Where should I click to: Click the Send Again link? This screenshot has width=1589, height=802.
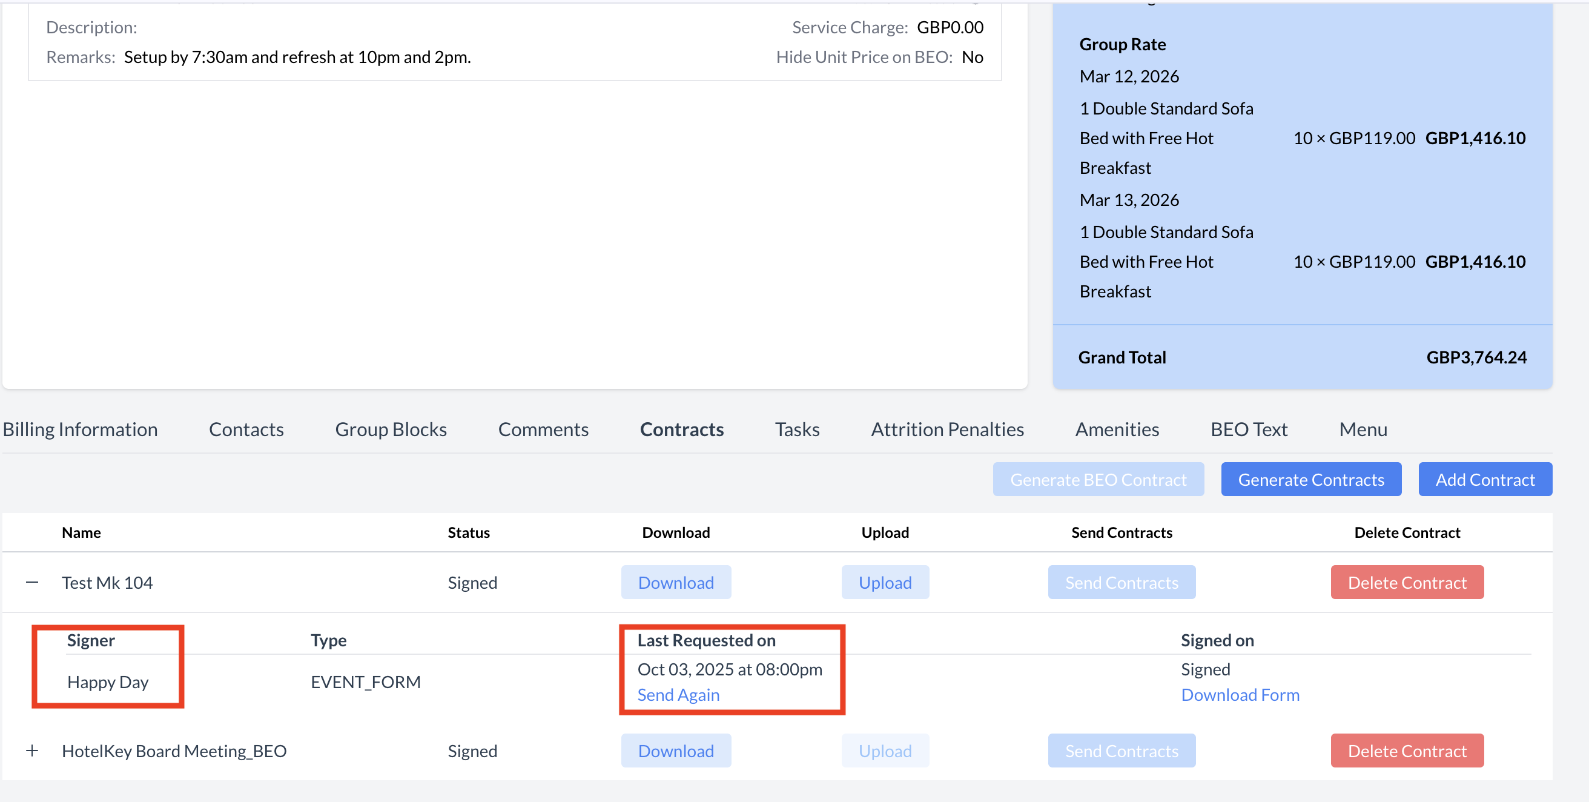click(x=678, y=694)
